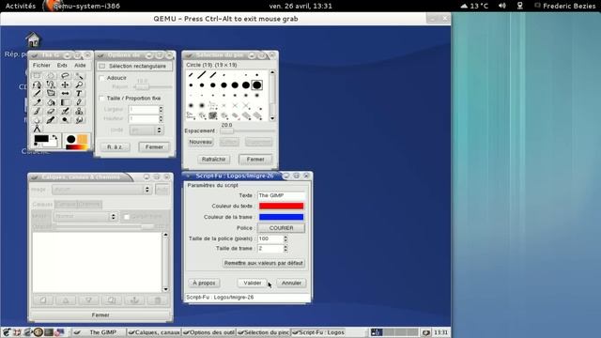
Task: Click the Annuler button in Script-Fu
Action: pos(291,284)
